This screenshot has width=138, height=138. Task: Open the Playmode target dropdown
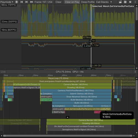tap(7, 2)
